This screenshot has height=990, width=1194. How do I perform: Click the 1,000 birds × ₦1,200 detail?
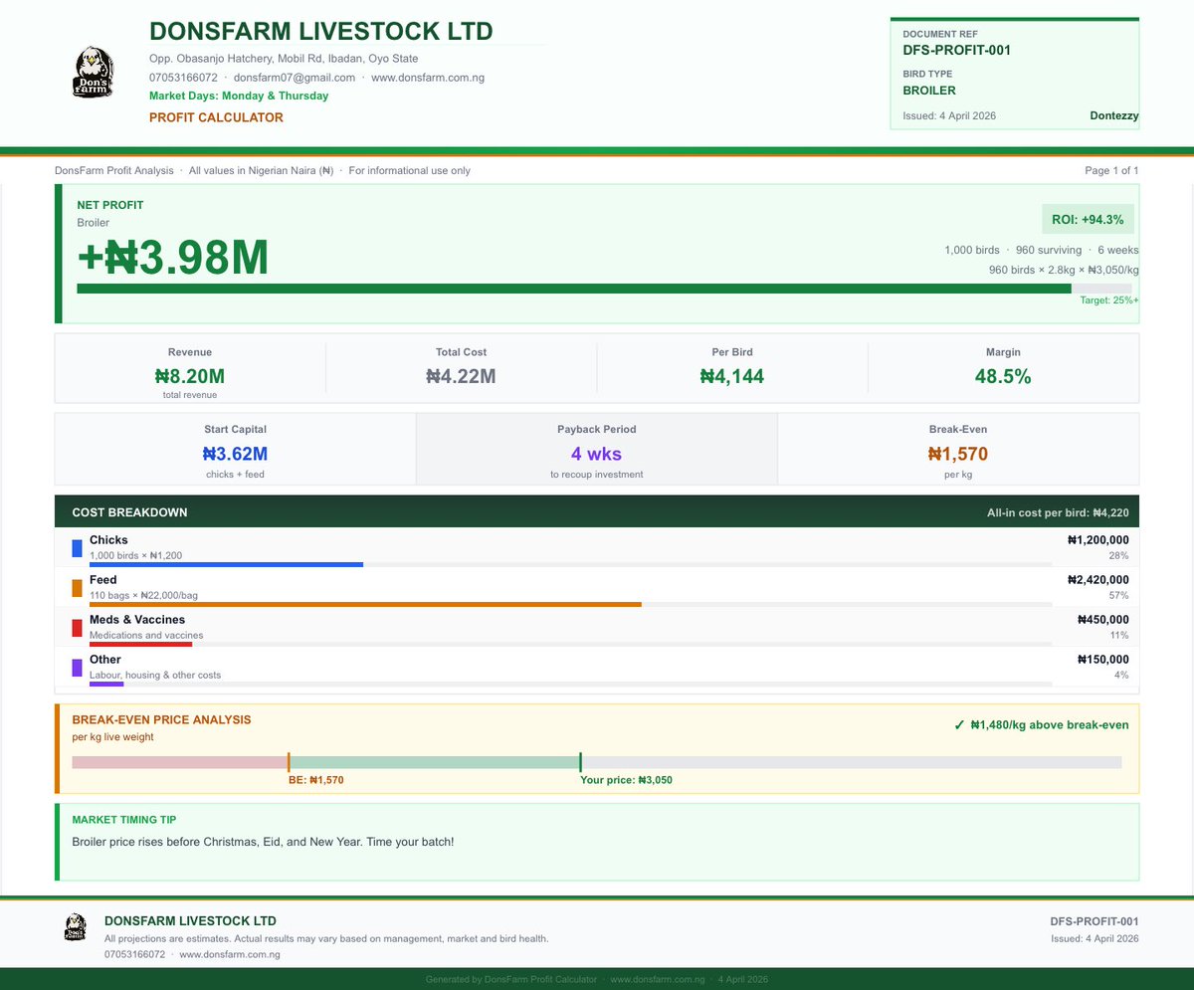point(135,555)
